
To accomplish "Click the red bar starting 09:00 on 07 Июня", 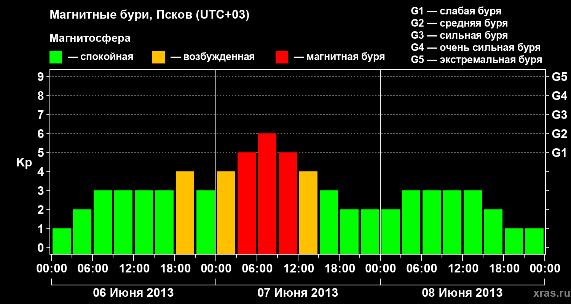I will click(x=288, y=203).
